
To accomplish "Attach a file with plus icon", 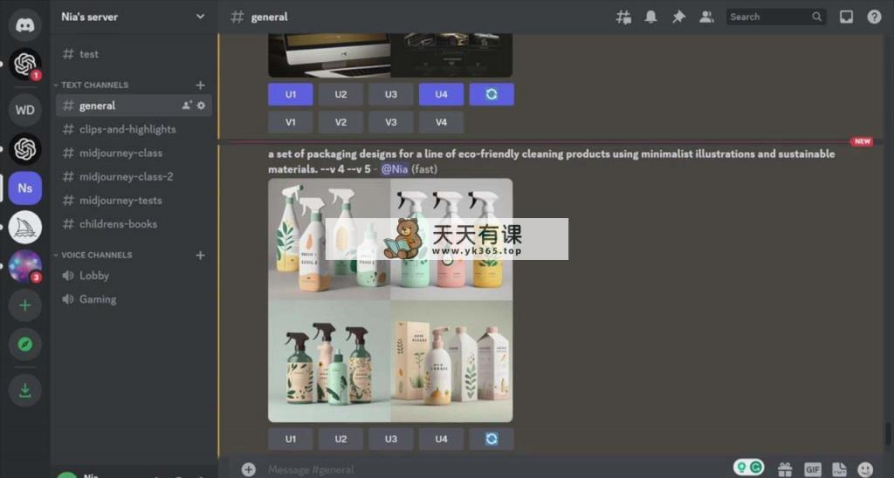I will (248, 469).
